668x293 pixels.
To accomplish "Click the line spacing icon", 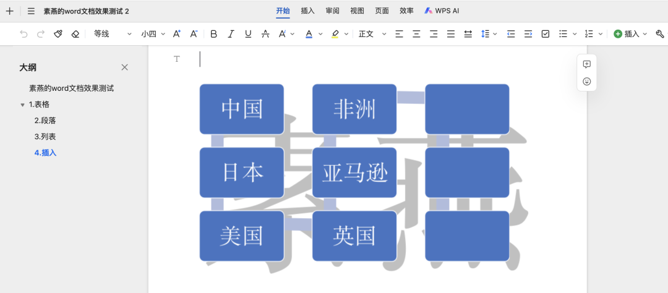I will pyautogui.click(x=485, y=34).
